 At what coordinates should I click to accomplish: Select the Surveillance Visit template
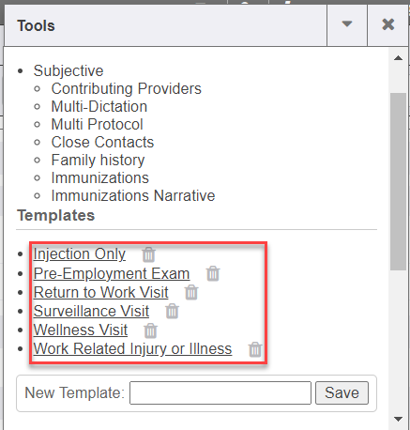click(91, 311)
